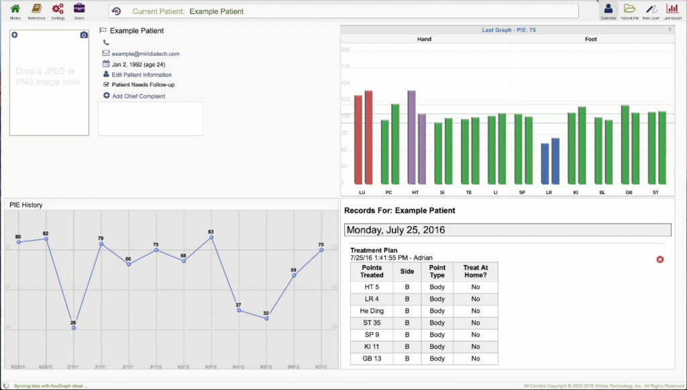The height and width of the screenshot is (390, 687).
Task: Start a New Exam
Action: 651,11
